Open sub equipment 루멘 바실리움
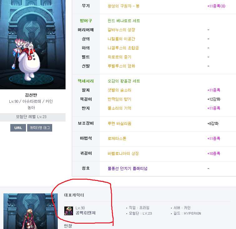This screenshot has height=229, width=236. coord(120,123)
